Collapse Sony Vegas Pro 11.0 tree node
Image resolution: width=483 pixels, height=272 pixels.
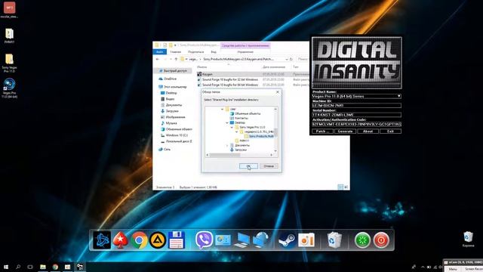point(232,128)
